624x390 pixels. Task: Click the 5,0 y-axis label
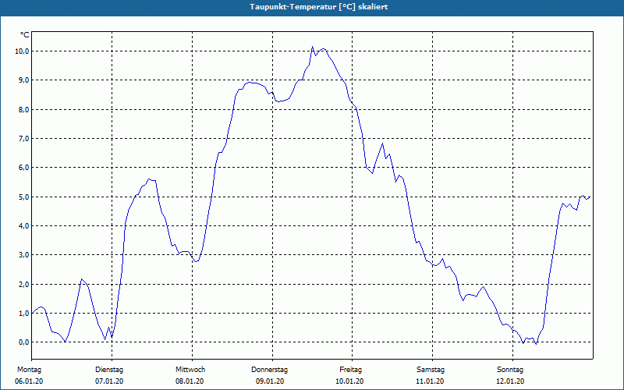coord(23,197)
